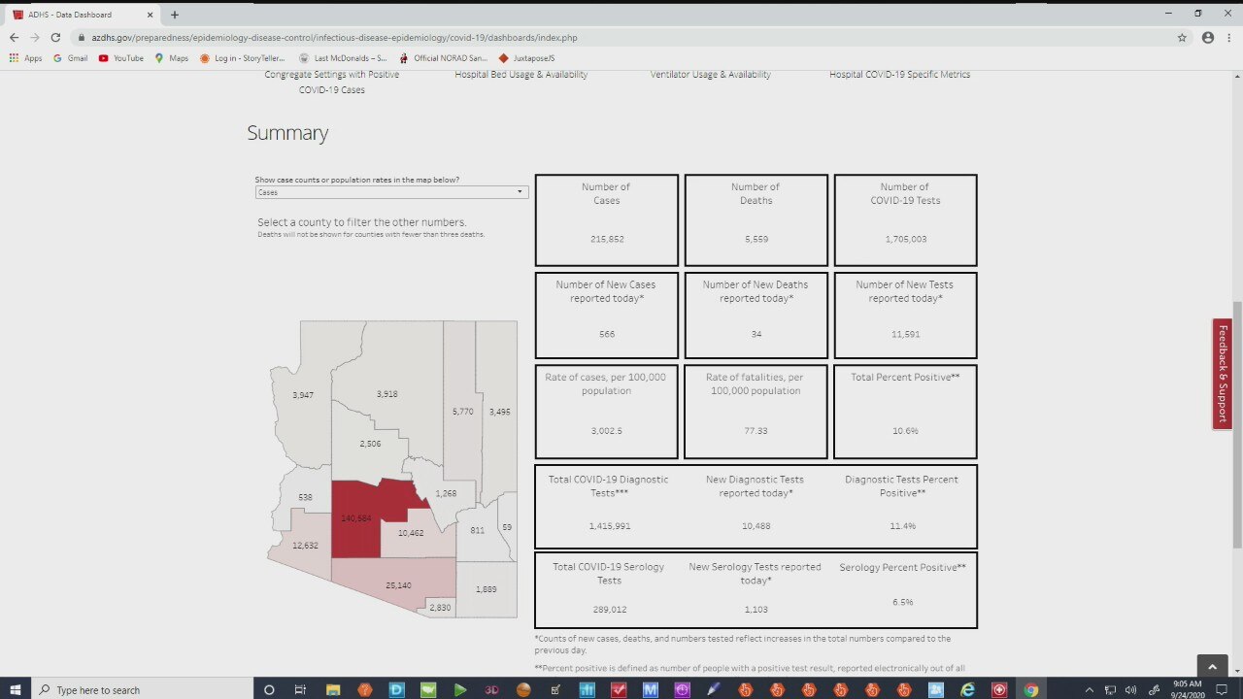This screenshot has height=699, width=1243.
Task: Open the Chrome three-dot menu
Action: click(x=1229, y=37)
